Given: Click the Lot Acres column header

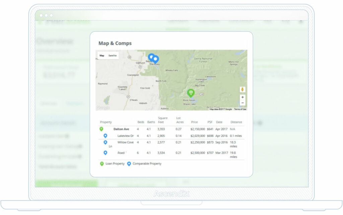Looking at the screenshot, I should coord(180,120).
